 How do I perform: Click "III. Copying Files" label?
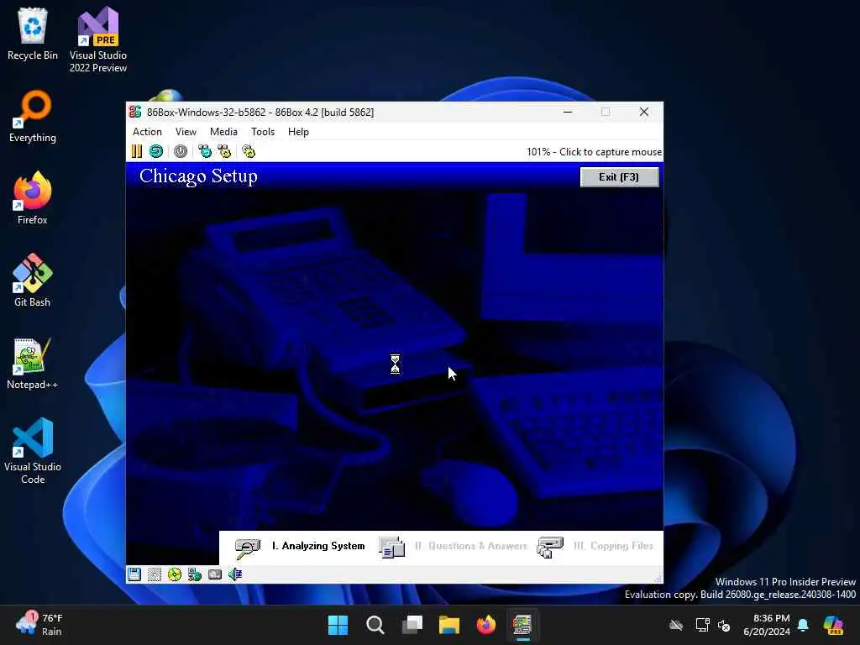click(613, 546)
